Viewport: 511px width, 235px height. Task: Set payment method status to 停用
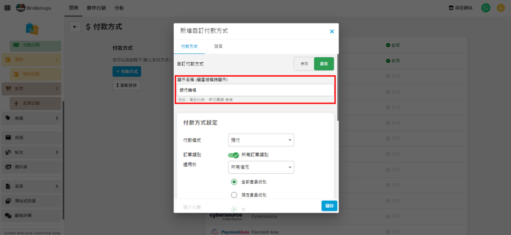(x=304, y=64)
